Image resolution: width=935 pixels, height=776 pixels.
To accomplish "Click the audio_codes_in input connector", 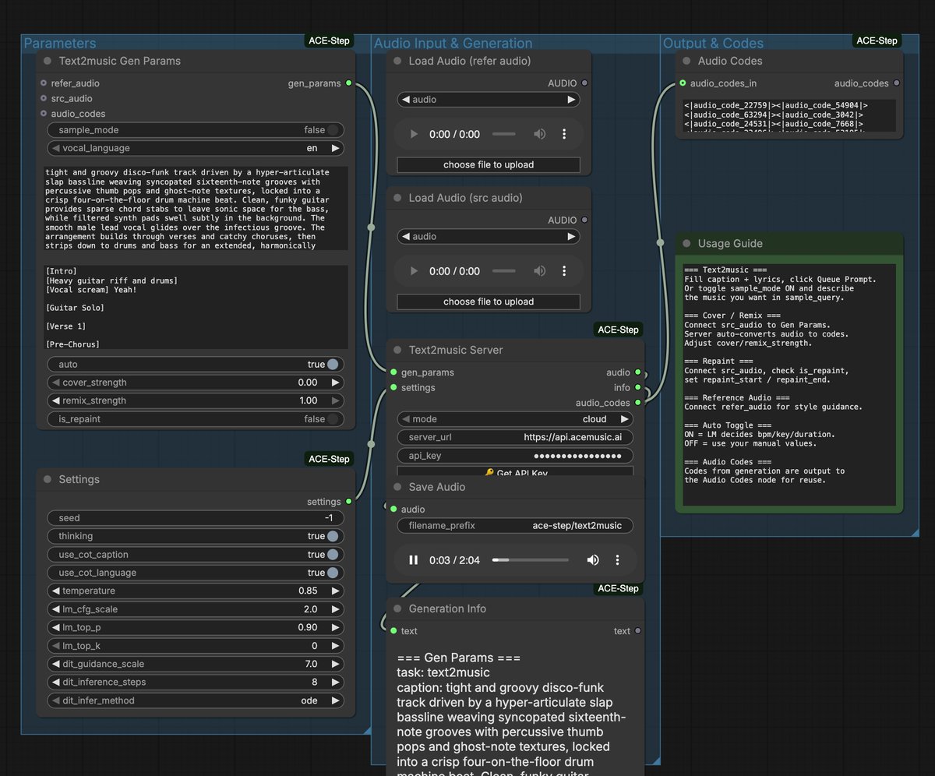I will pos(683,83).
